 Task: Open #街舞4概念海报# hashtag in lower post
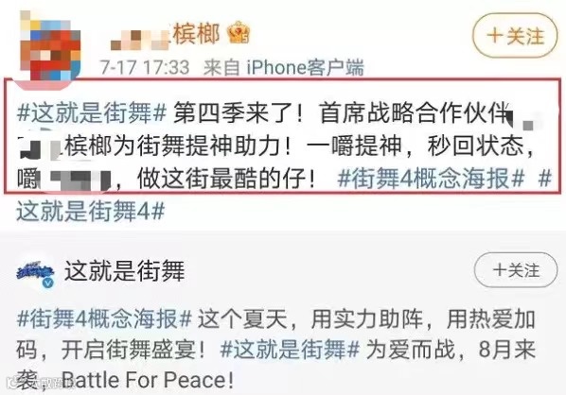104,318
